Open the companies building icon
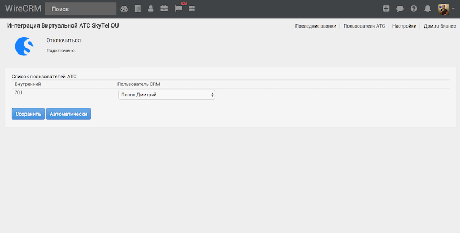460x233 pixels. (x=137, y=9)
